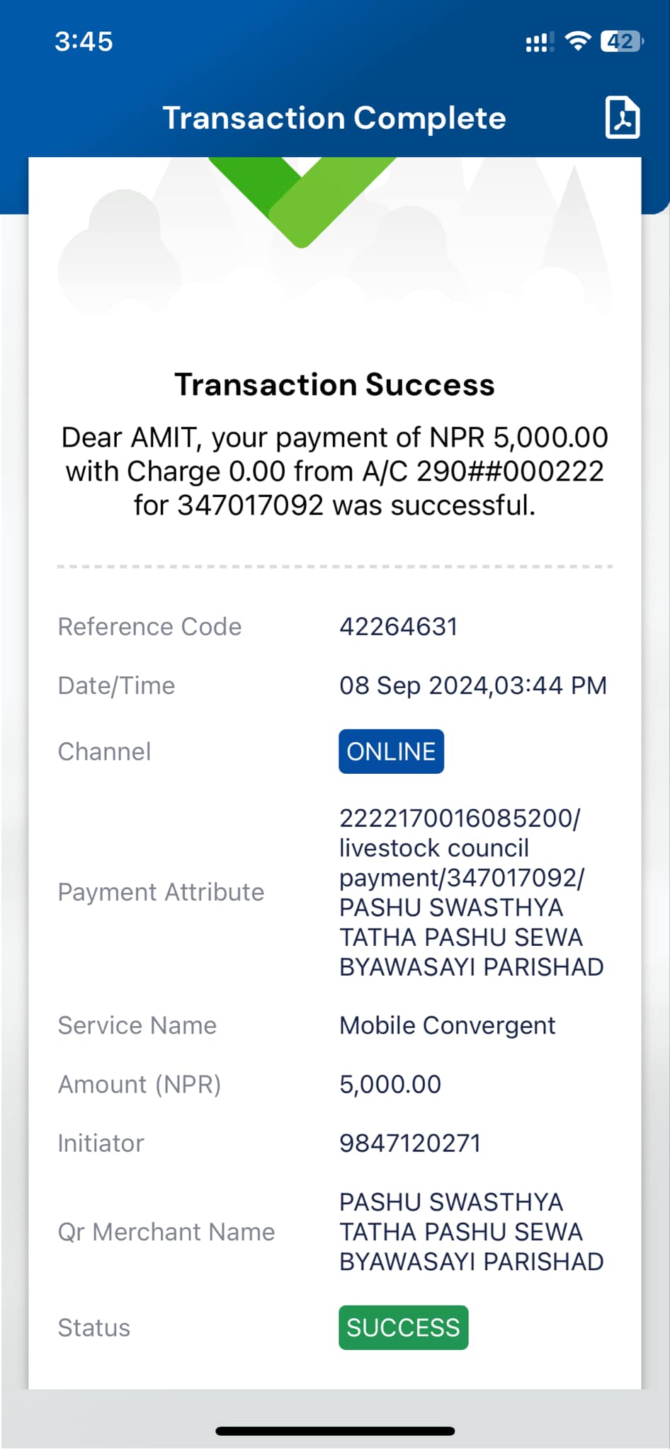Image resolution: width=670 pixels, height=1450 pixels.
Task: Tap the initiator number 9847120271
Action: point(410,1143)
